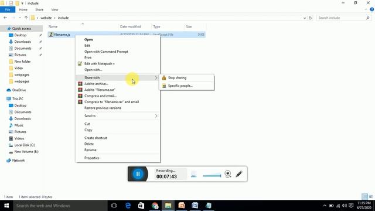Switch to details view layout icon
The image size is (375, 211).
click(364, 197)
